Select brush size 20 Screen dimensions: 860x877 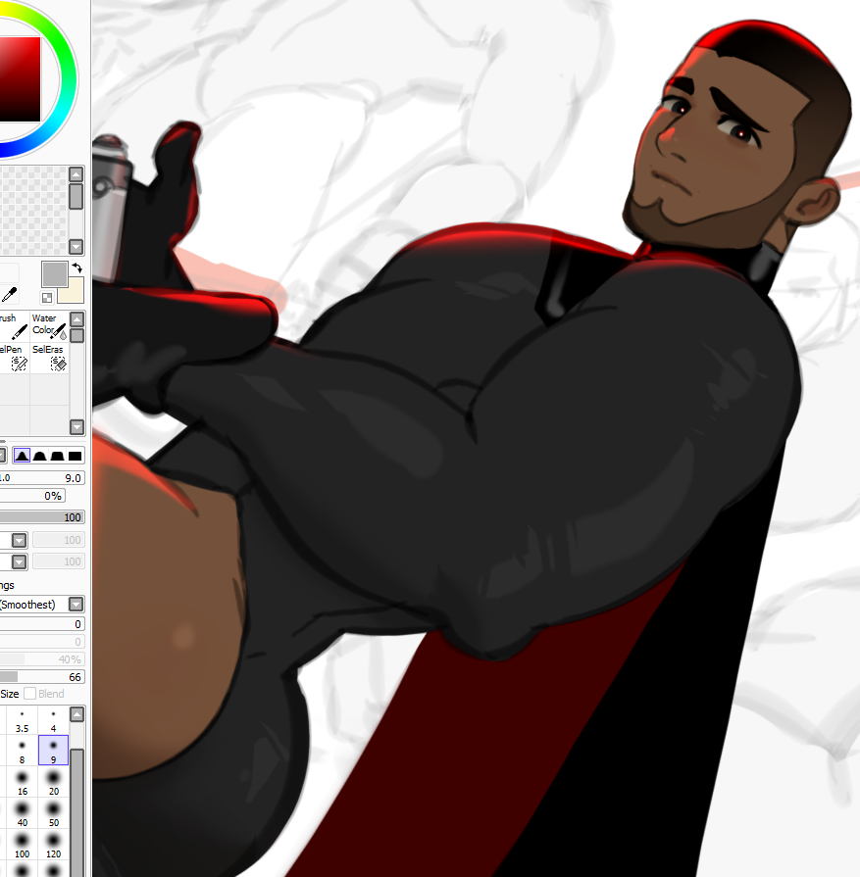53,783
